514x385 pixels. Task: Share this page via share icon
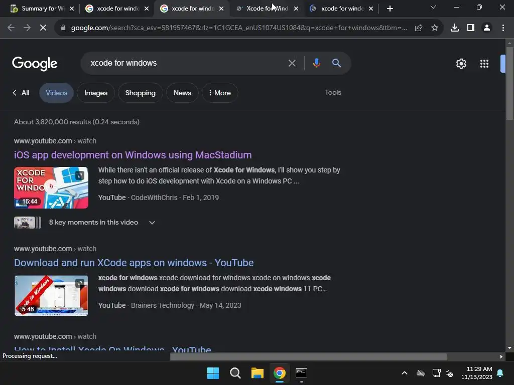(x=419, y=28)
